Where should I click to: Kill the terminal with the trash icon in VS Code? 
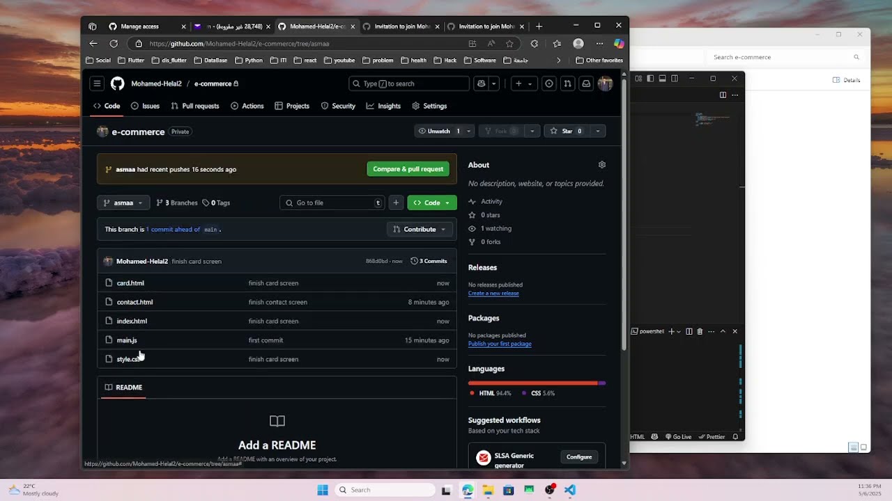coord(700,331)
